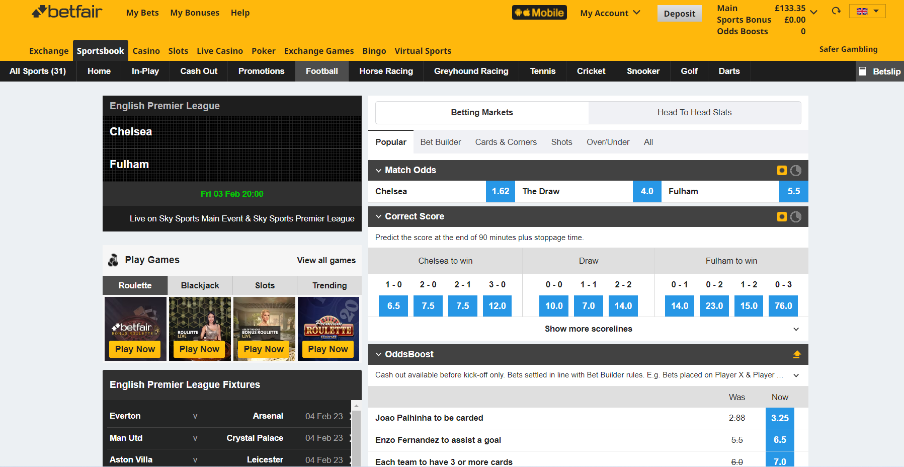This screenshot has height=467, width=904.
Task: Collapse the Match Odds section
Action: coord(378,171)
